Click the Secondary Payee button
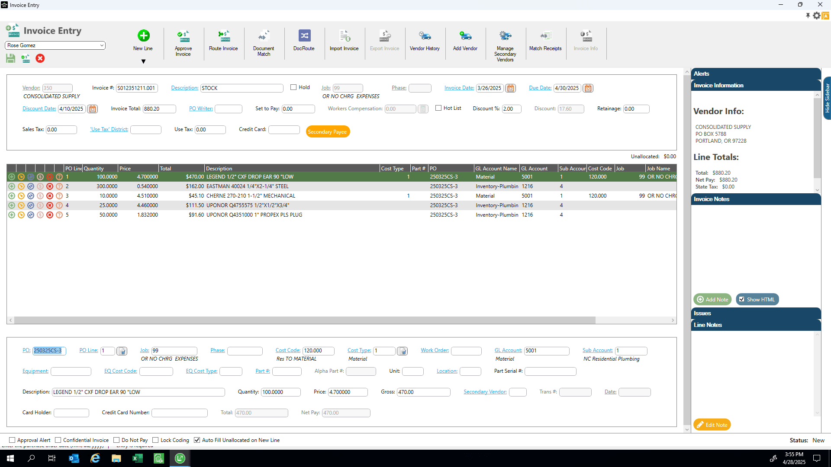Viewport: 831px width, 467px height. point(328,132)
